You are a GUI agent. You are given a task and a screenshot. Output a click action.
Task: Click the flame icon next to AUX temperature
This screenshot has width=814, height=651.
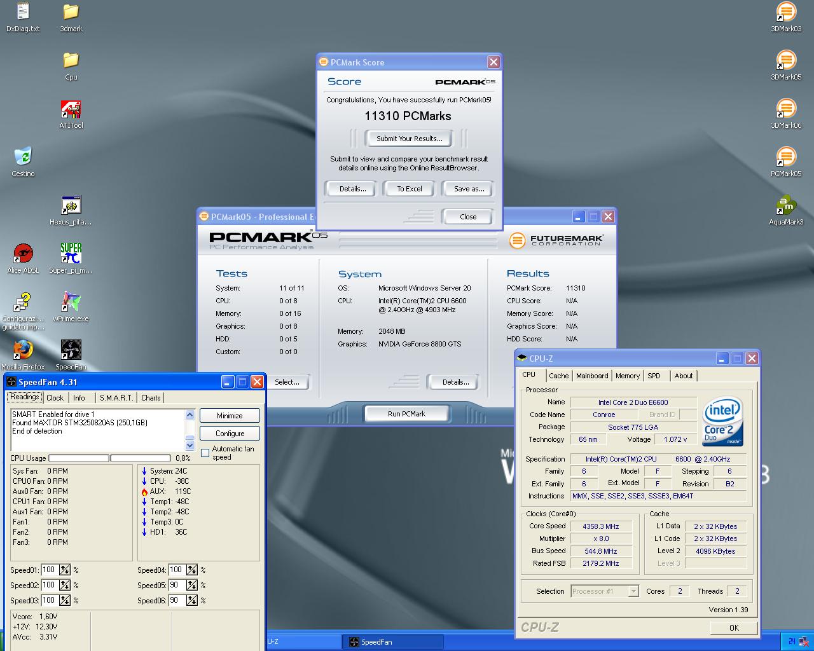click(x=144, y=491)
